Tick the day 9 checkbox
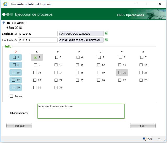Screen dimensions: 167x143 click(35, 65)
